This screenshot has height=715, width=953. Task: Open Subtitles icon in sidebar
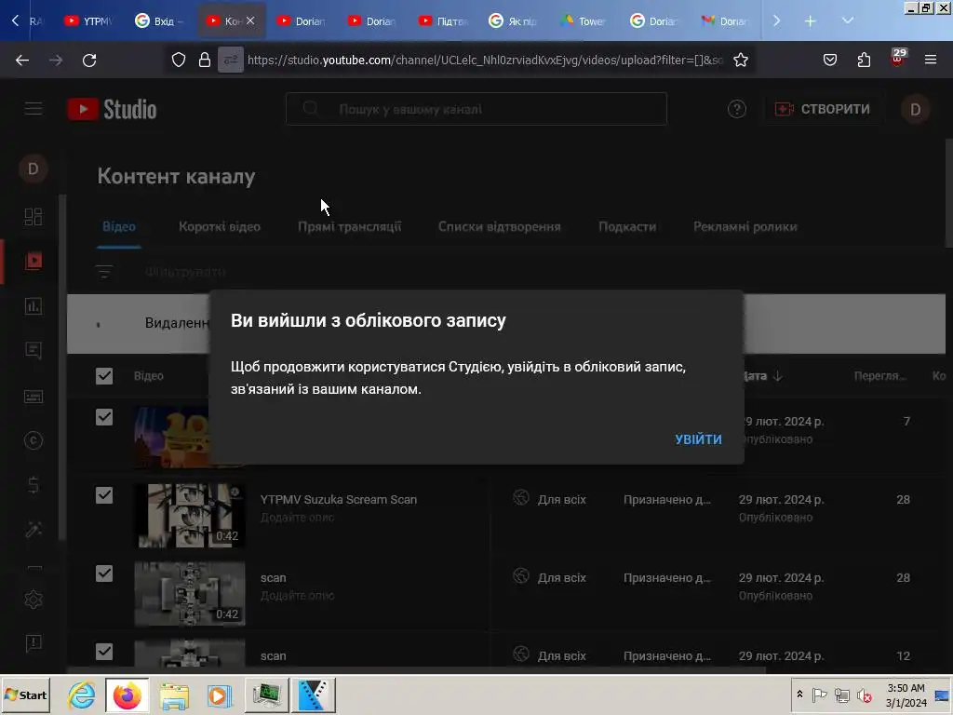click(x=34, y=397)
